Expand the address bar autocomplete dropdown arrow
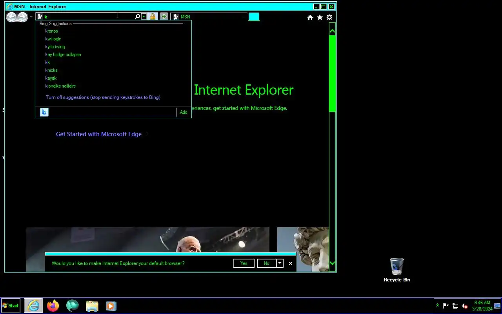The height and width of the screenshot is (314, 502). pyautogui.click(x=144, y=16)
